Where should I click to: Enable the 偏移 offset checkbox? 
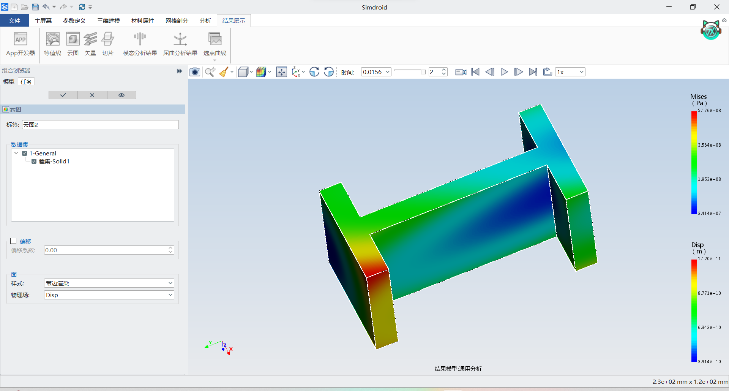point(13,241)
